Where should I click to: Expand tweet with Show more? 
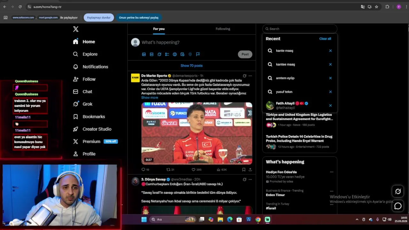(x=150, y=97)
